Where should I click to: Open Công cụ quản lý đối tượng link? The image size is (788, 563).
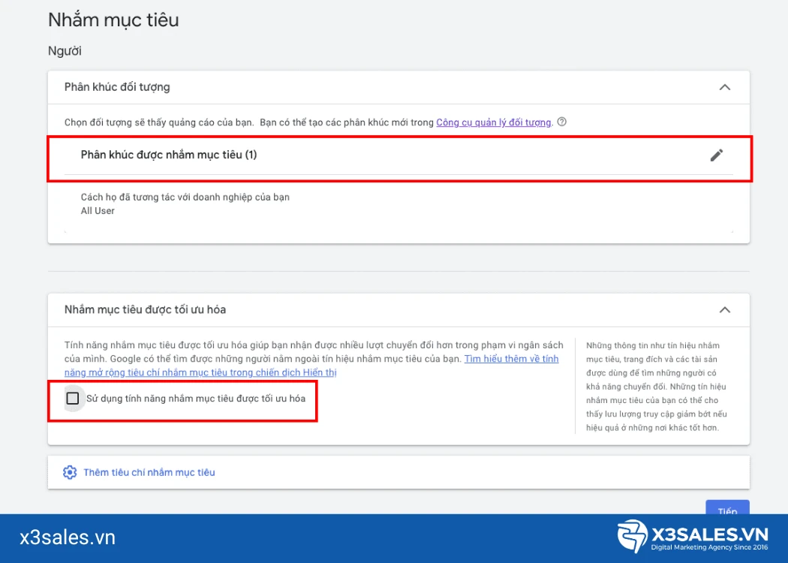click(x=494, y=122)
